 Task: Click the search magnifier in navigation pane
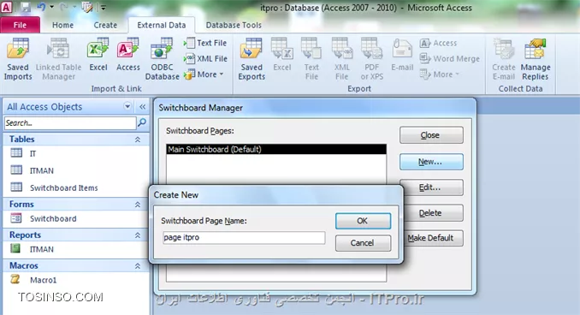tap(142, 122)
